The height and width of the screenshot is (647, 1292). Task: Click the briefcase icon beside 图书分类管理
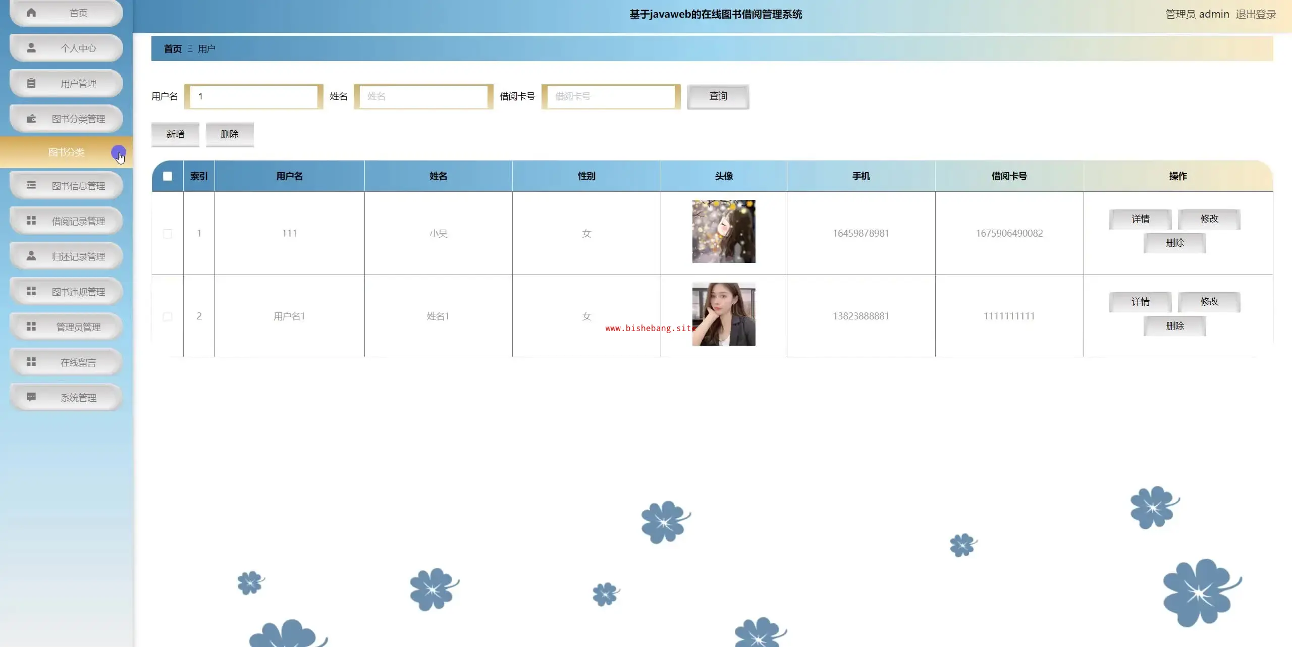click(31, 119)
